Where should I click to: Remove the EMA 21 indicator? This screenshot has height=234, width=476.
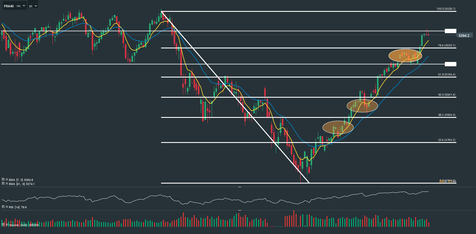[x=7, y=184]
